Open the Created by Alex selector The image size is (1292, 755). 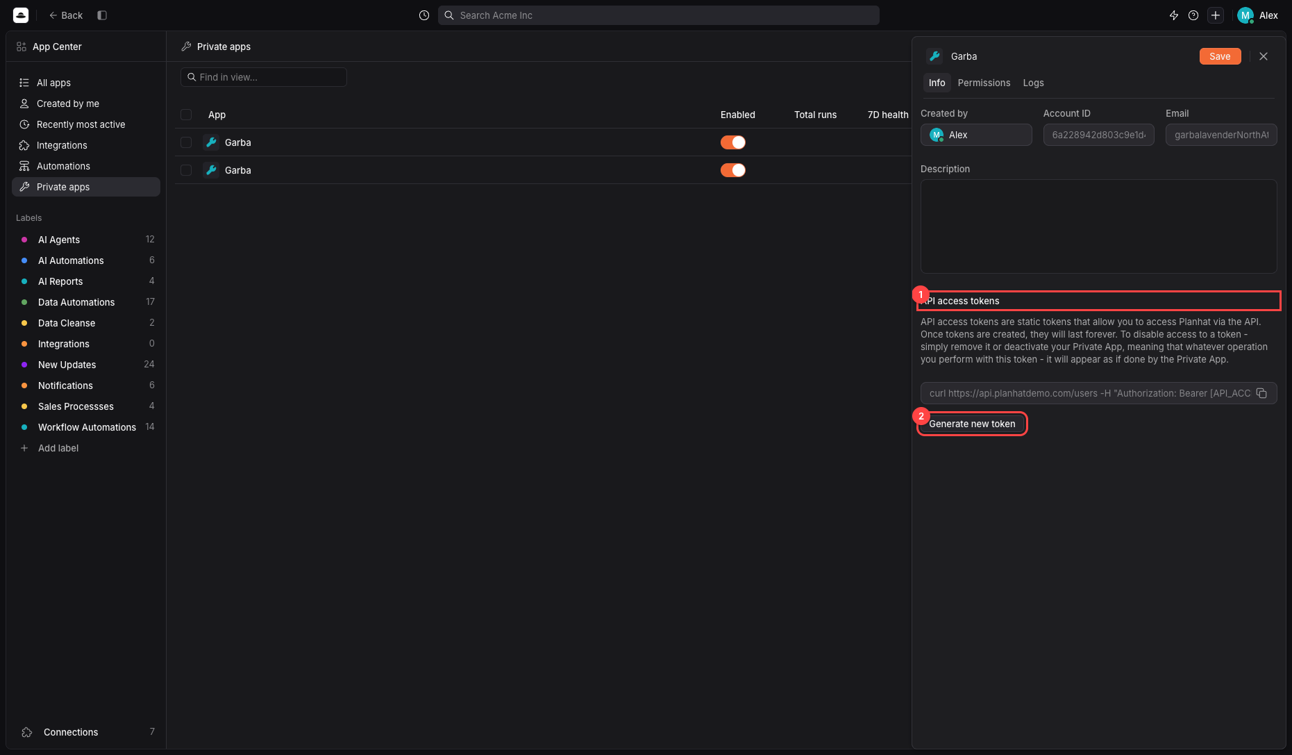[x=976, y=135]
